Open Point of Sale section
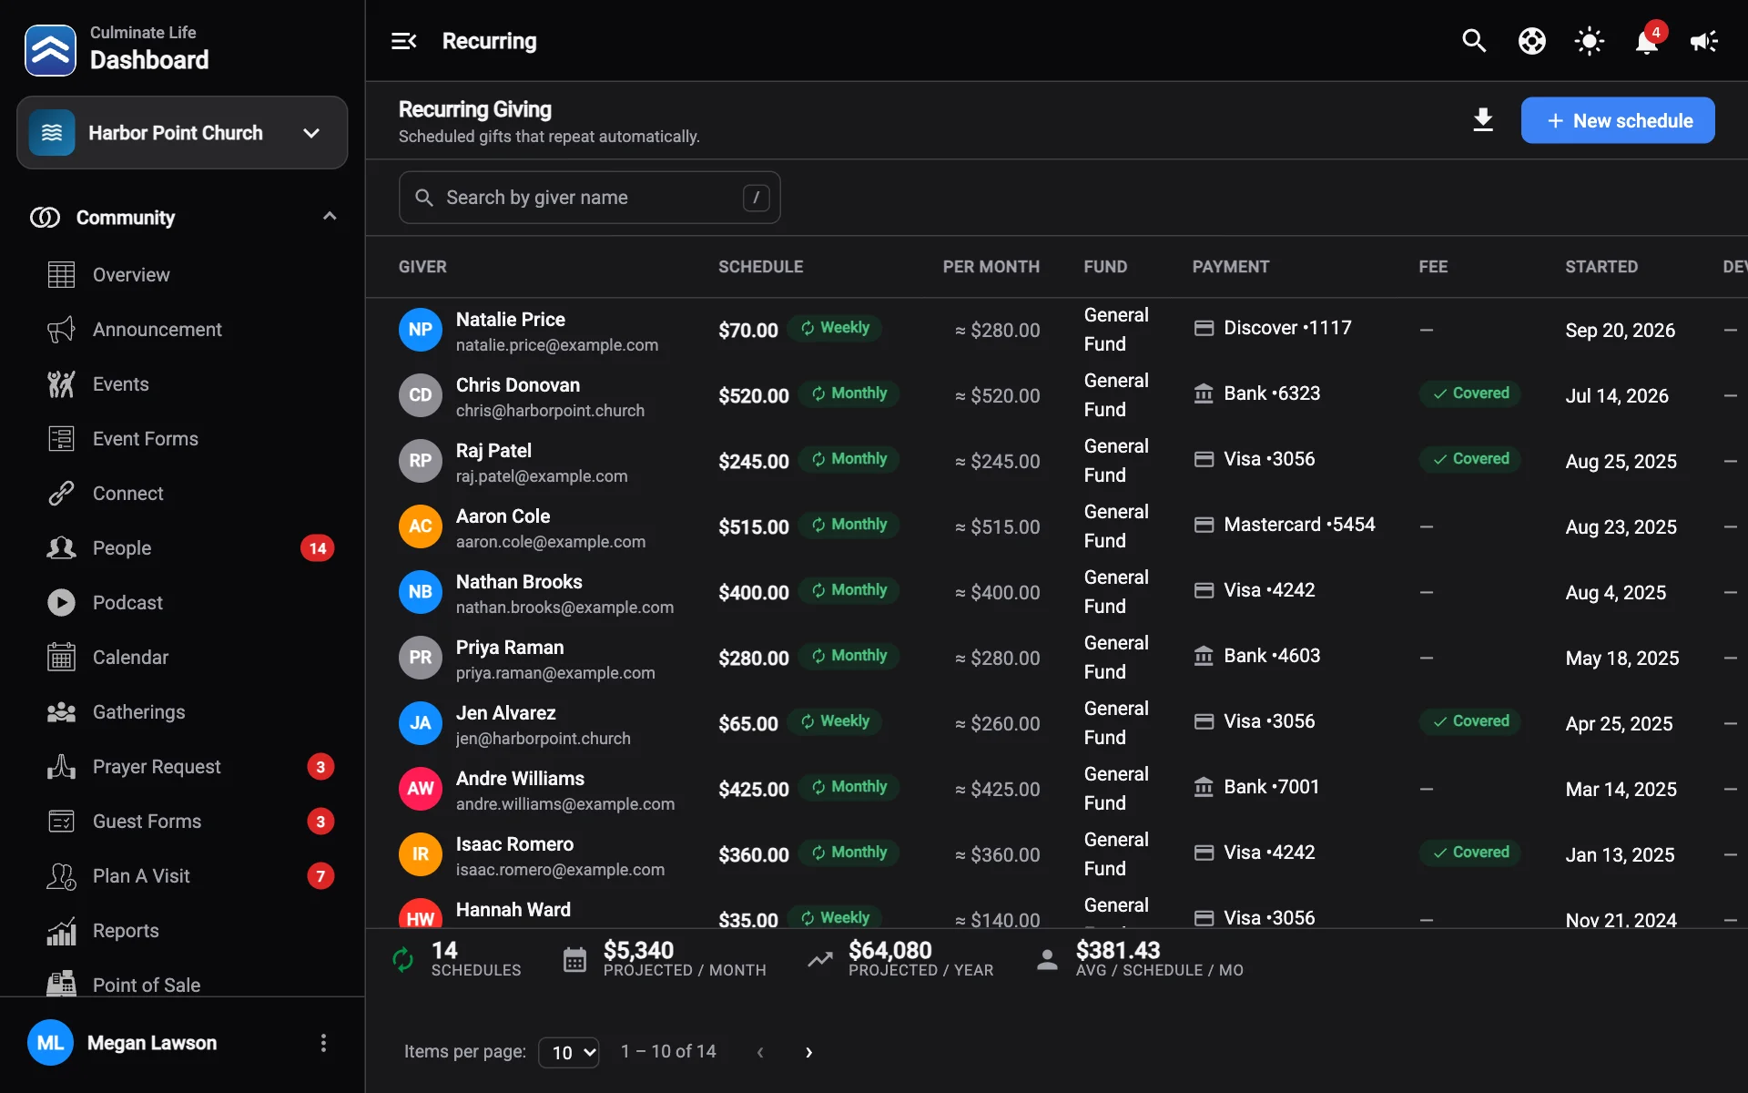1748x1093 pixels. click(x=182, y=984)
